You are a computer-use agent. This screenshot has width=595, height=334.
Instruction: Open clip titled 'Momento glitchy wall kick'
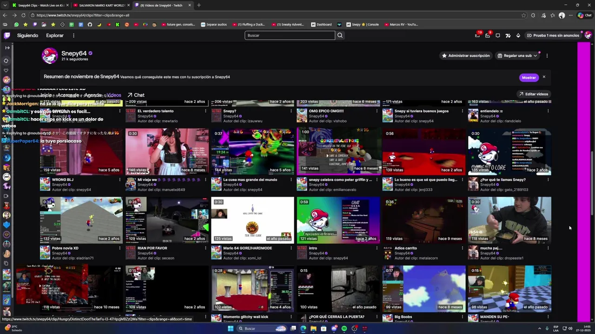click(x=245, y=317)
